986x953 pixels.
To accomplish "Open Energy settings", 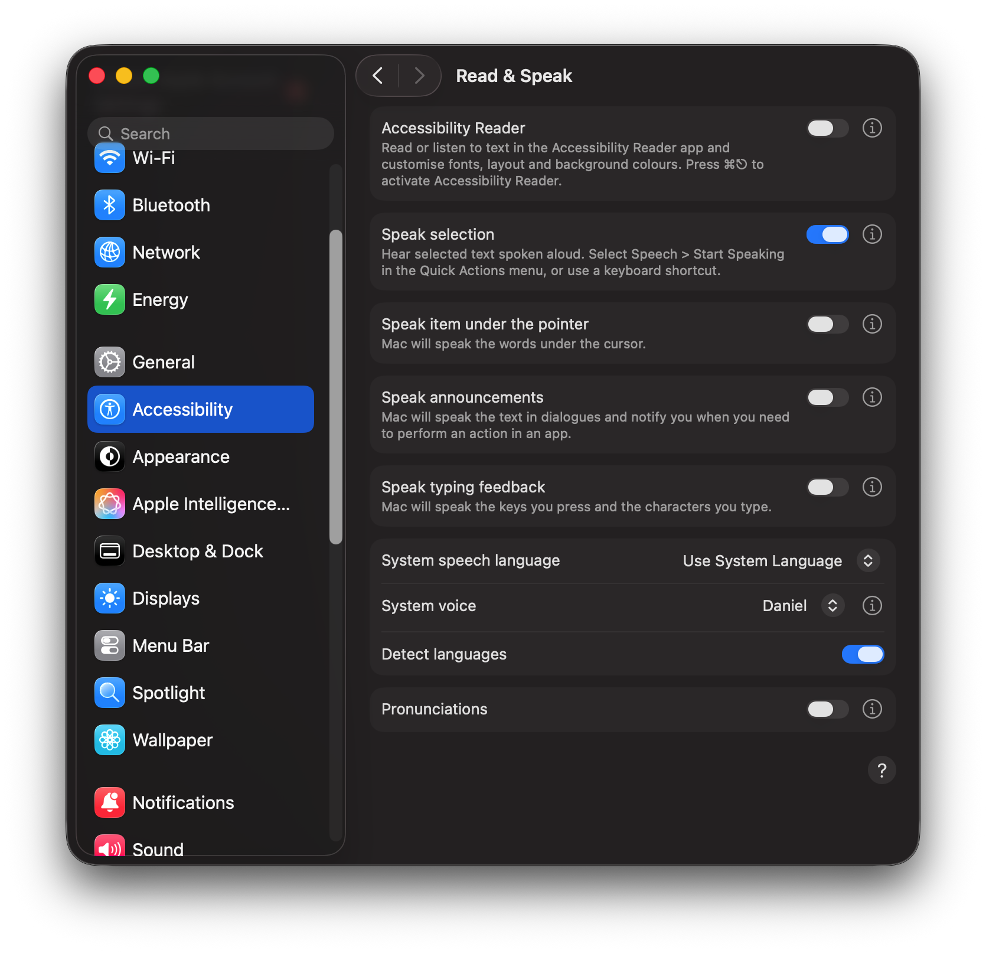I will click(160, 299).
